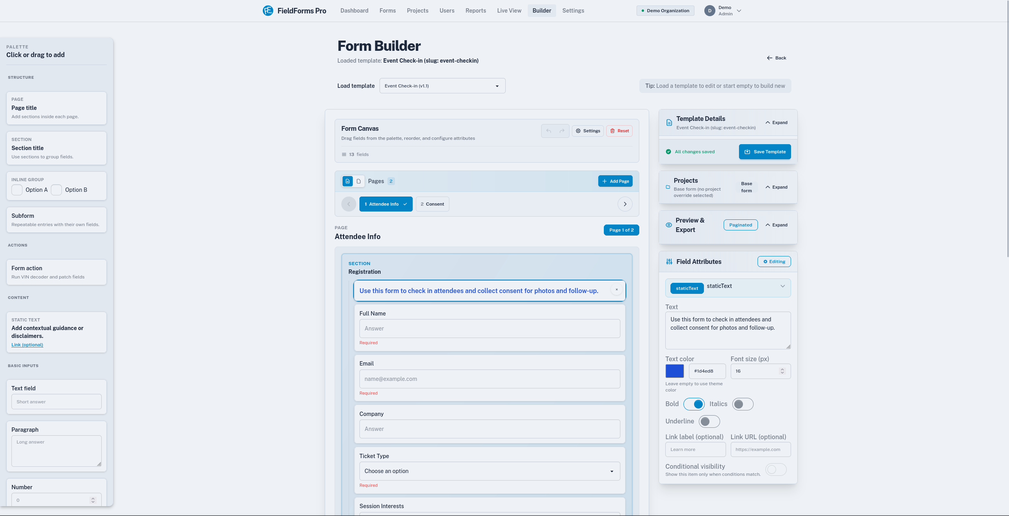Check the Option B checkbox in palette

pyautogui.click(x=56, y=190)
